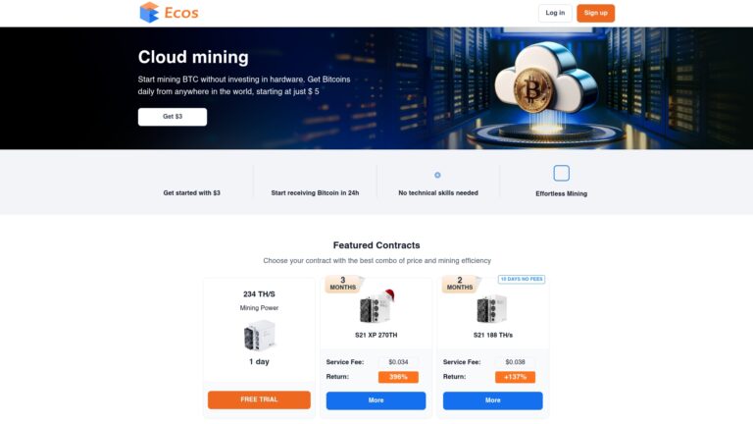Select the 234 TH/S miner image
This screenshot has height=424, width=753.
[259, 335]
